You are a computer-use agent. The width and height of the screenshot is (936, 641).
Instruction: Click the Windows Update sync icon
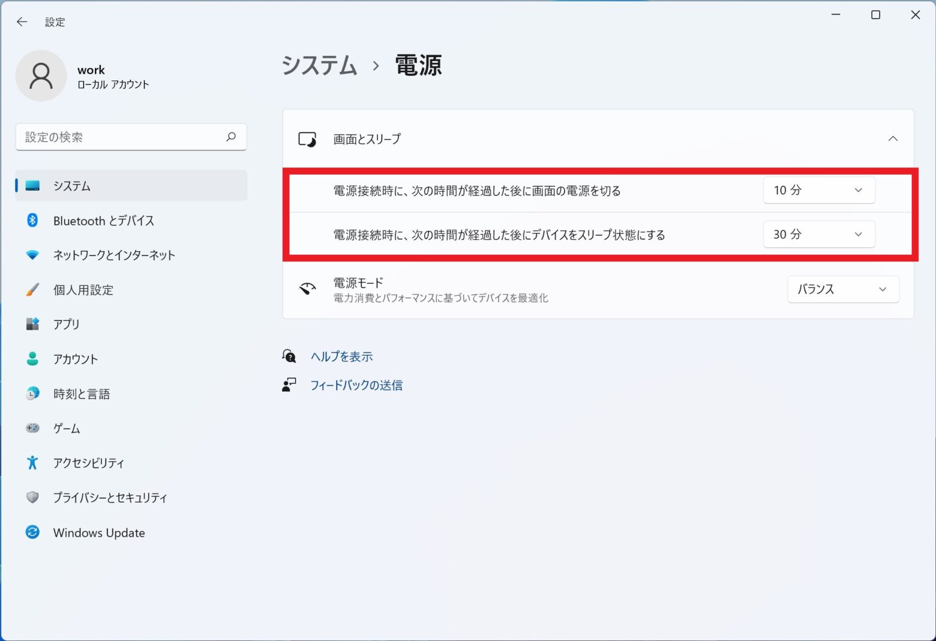[33, 533]
